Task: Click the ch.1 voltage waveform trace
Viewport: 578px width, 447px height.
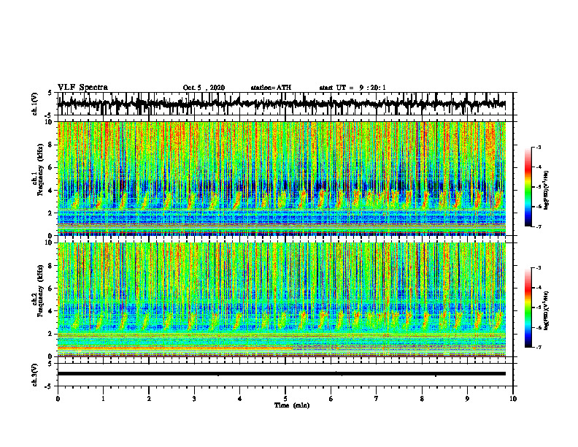Action: click(x=281, y=104)
